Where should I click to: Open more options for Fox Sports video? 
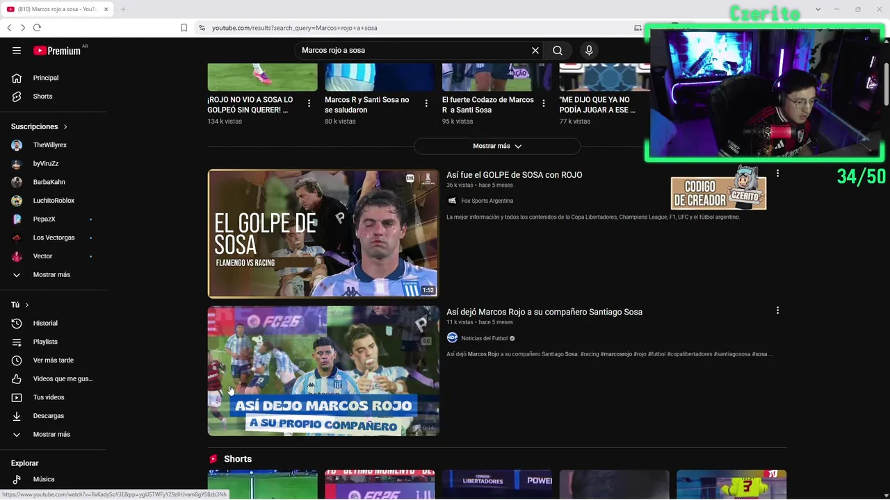pyautogui.click(x=777, y=174)
